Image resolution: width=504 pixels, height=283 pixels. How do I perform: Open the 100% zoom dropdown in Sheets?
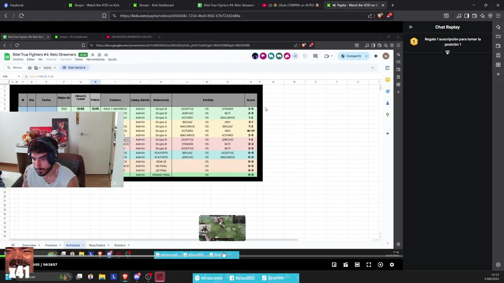click(50, 68)
